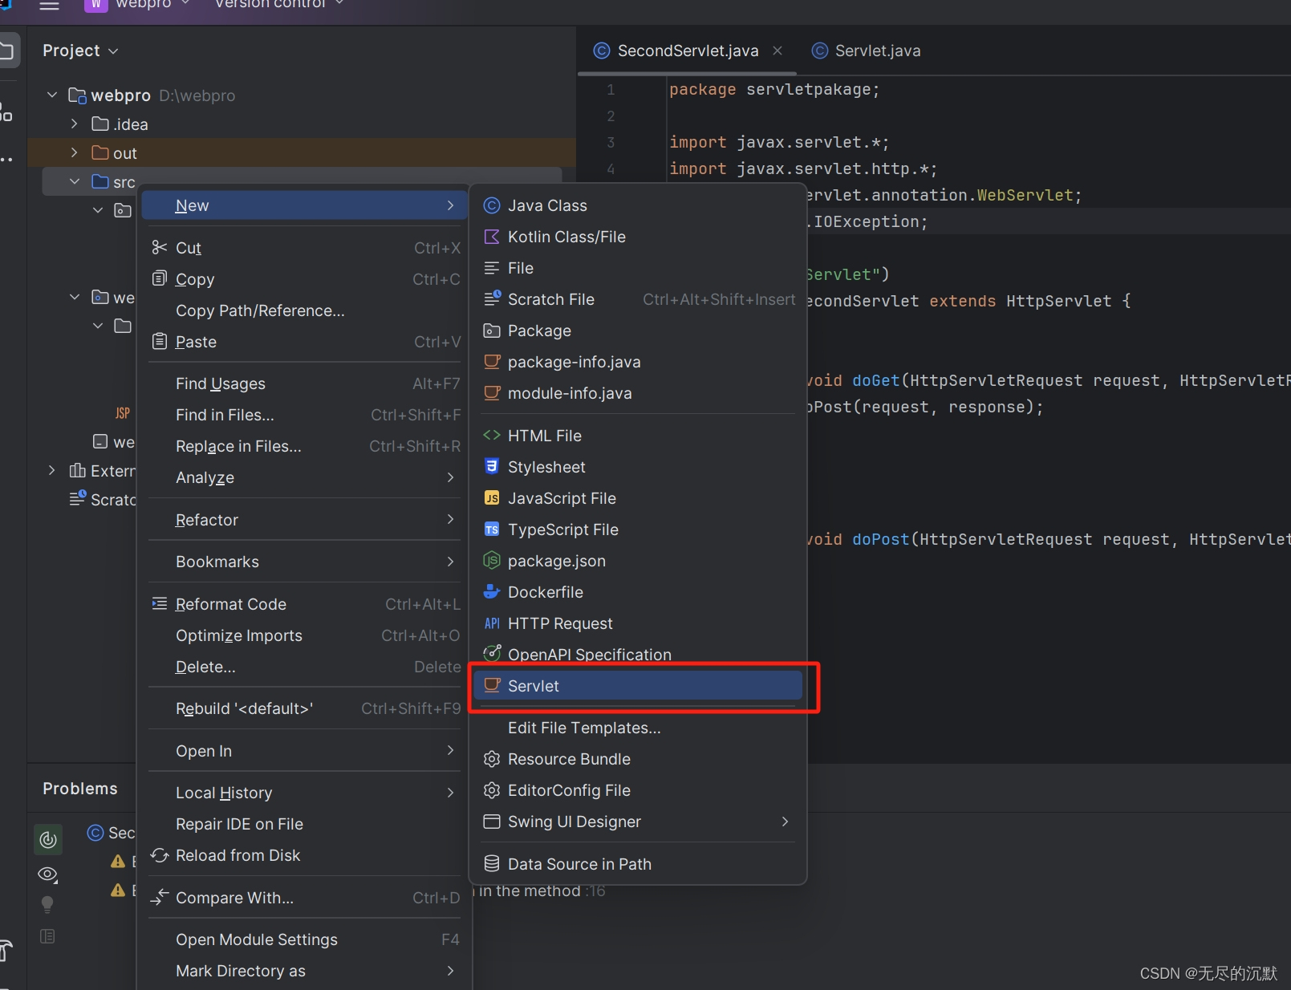Click the Dockerfile whale icon

click(x=492, y=592)
